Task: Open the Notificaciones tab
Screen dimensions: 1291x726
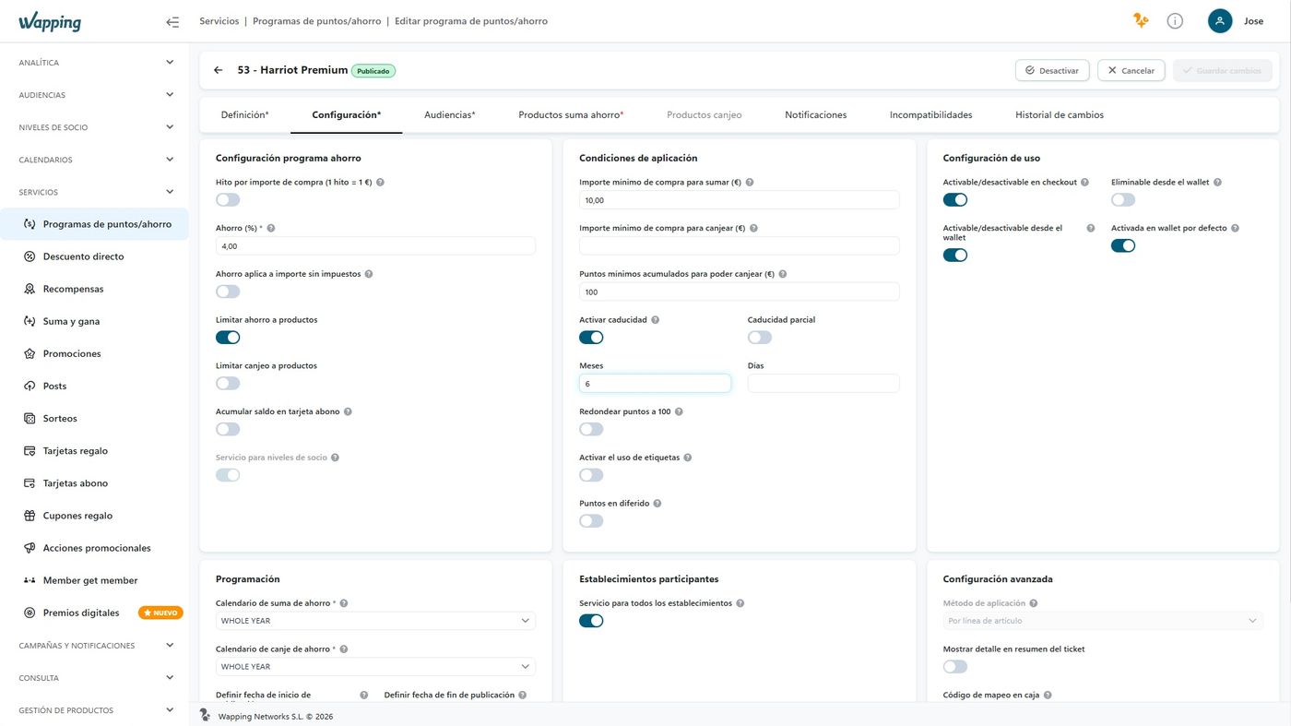Action: point(815,115)
